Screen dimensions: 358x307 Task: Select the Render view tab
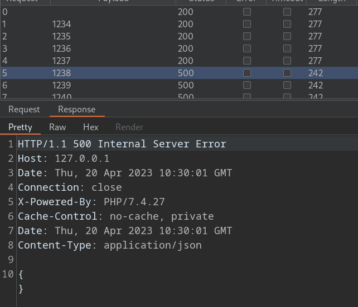coord(129,127)
